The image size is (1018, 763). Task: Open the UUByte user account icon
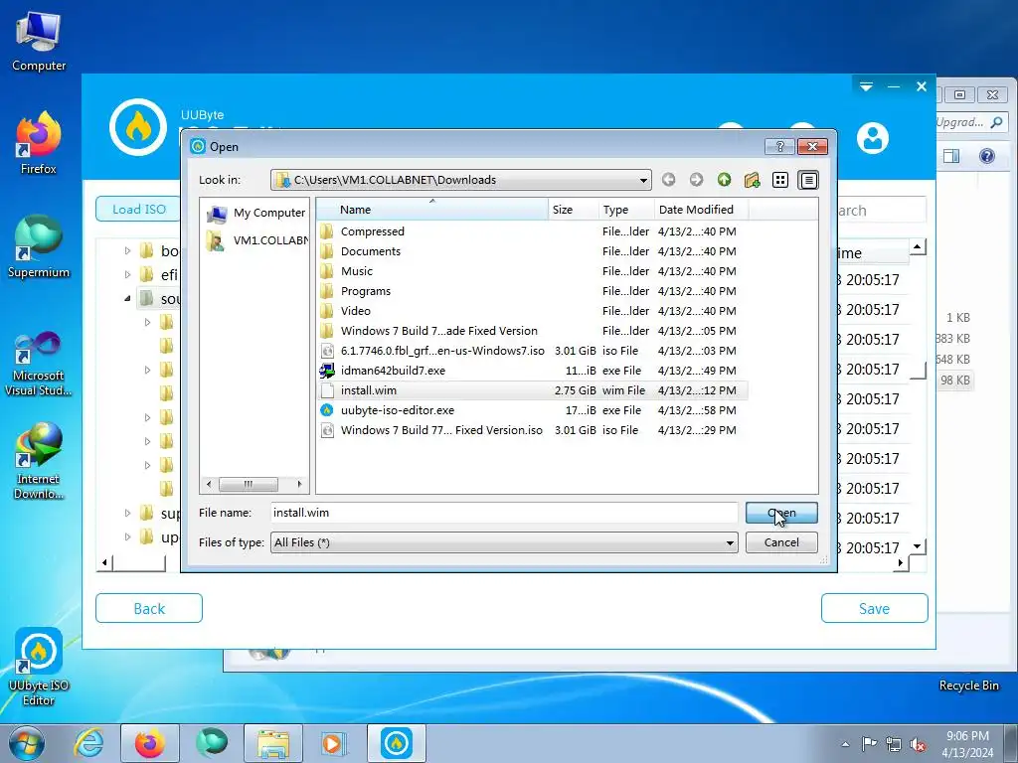tap(873, 137)
